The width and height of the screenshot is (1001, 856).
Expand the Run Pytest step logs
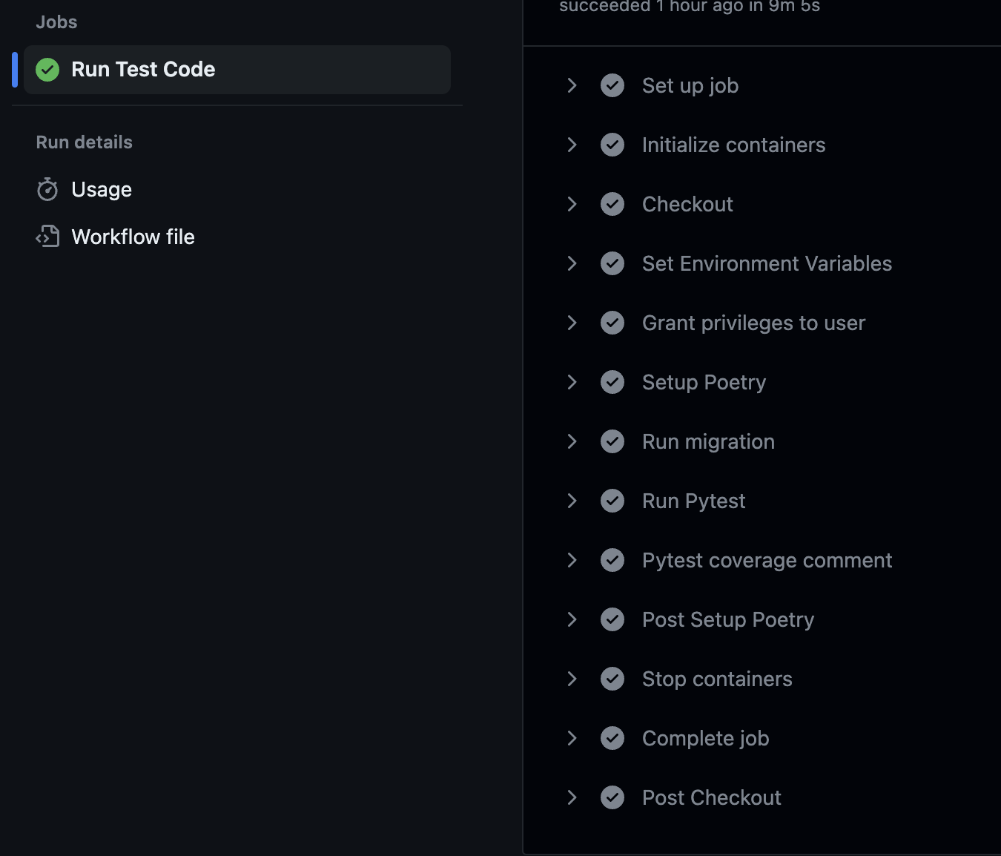coord(572,501)
